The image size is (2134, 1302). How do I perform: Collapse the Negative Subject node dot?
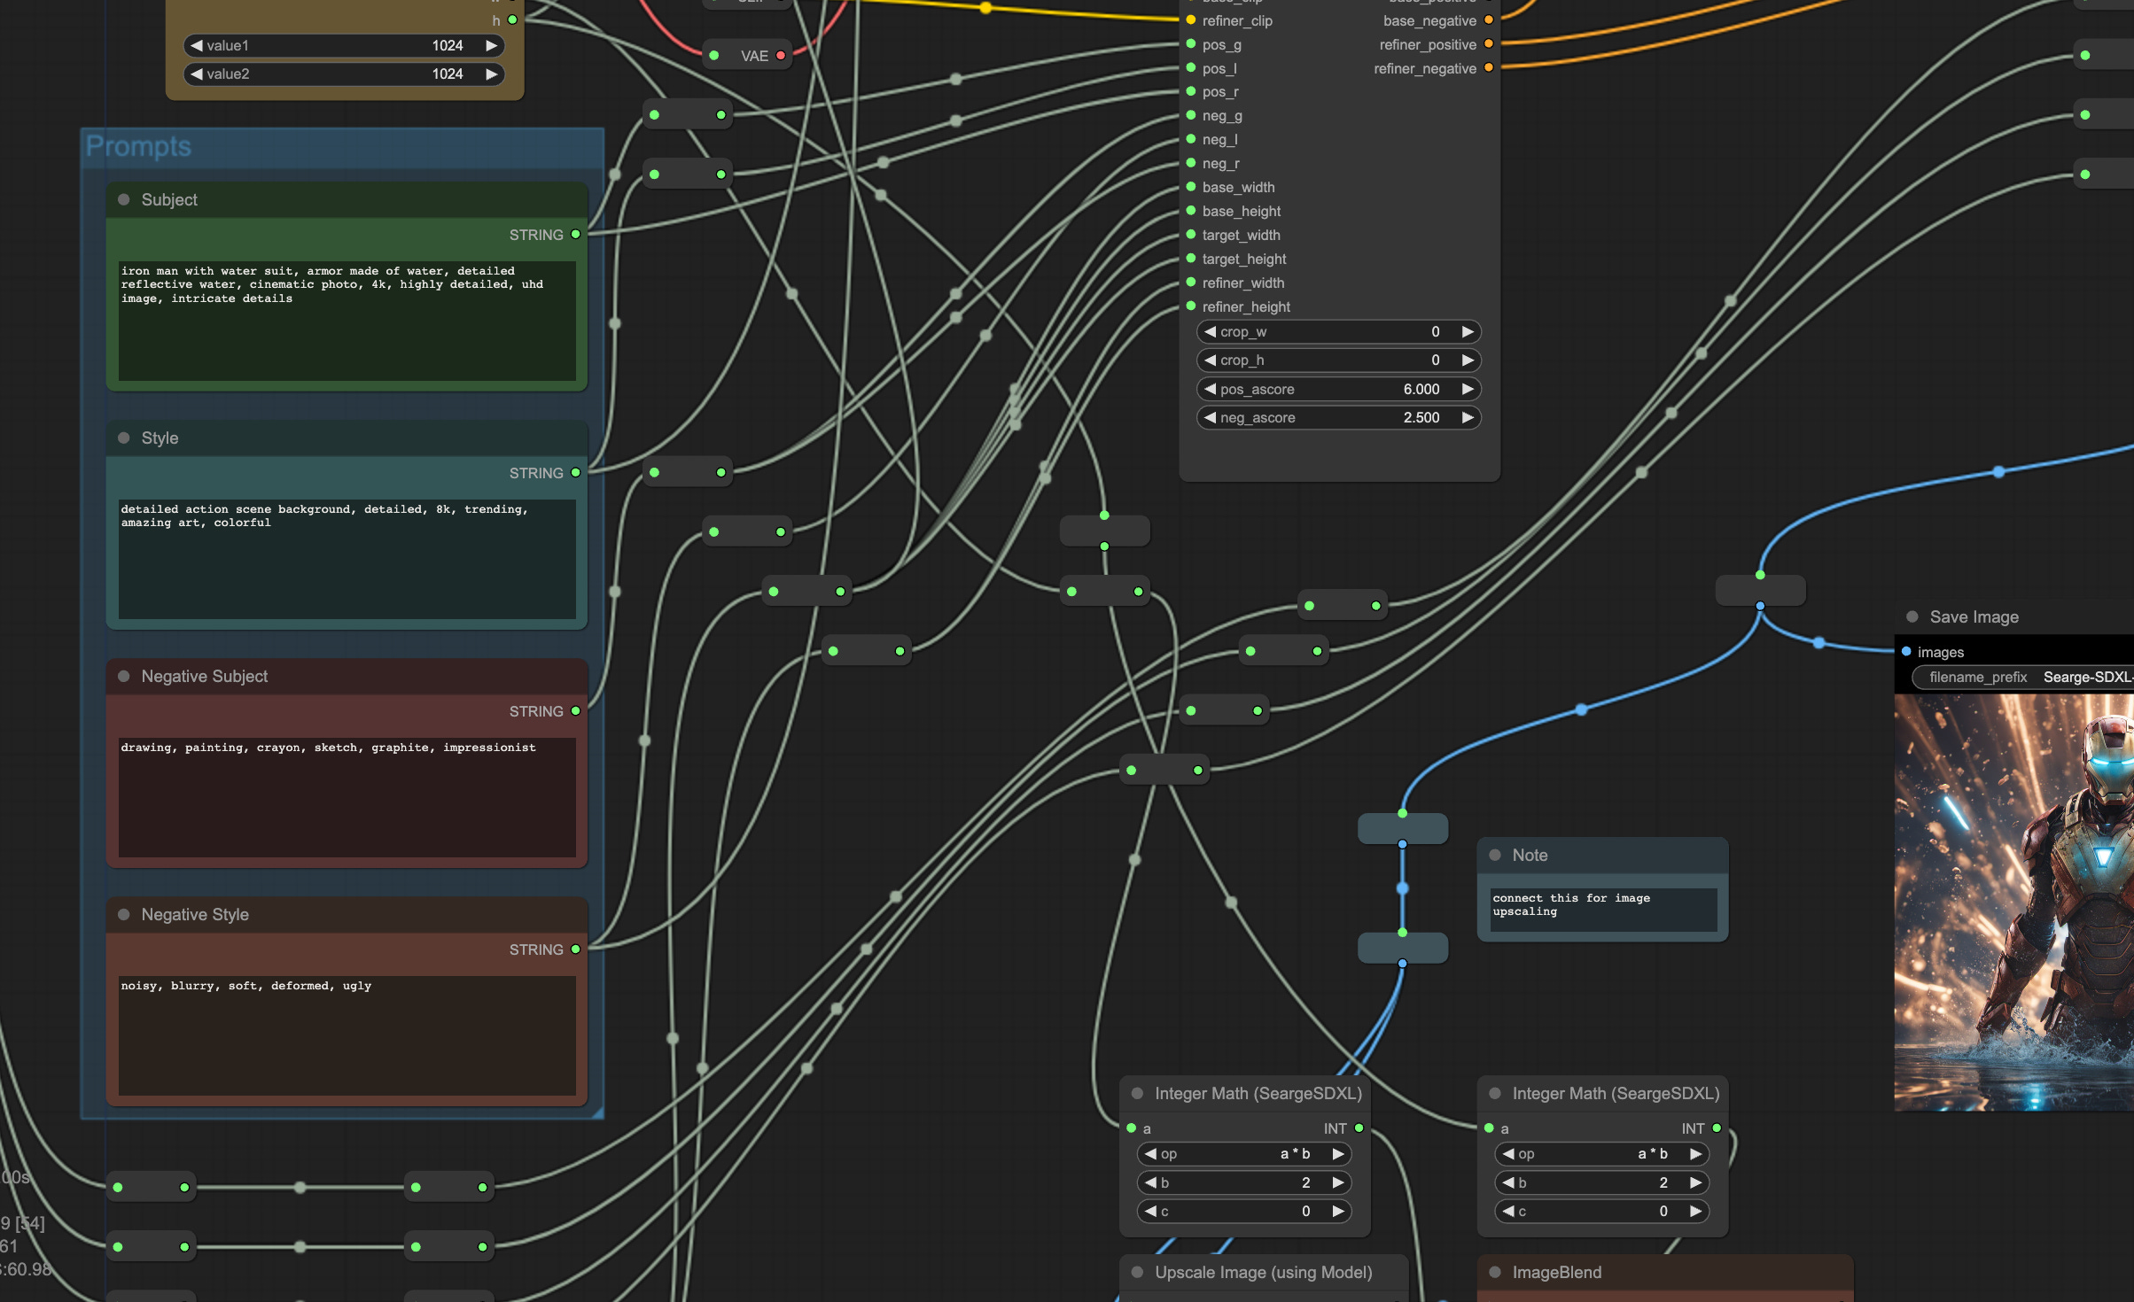pos(124,676)
